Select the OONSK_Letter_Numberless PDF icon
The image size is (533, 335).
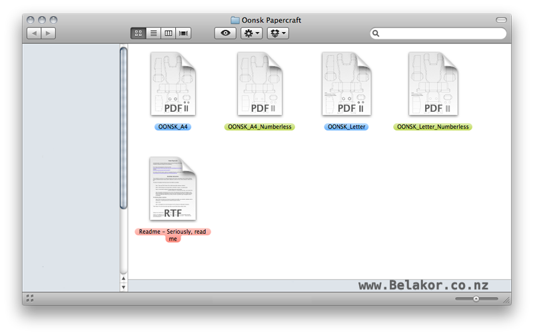coord(433,84)
